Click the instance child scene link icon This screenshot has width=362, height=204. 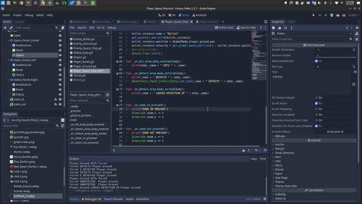pyautogui.click(x=11, y=28)
